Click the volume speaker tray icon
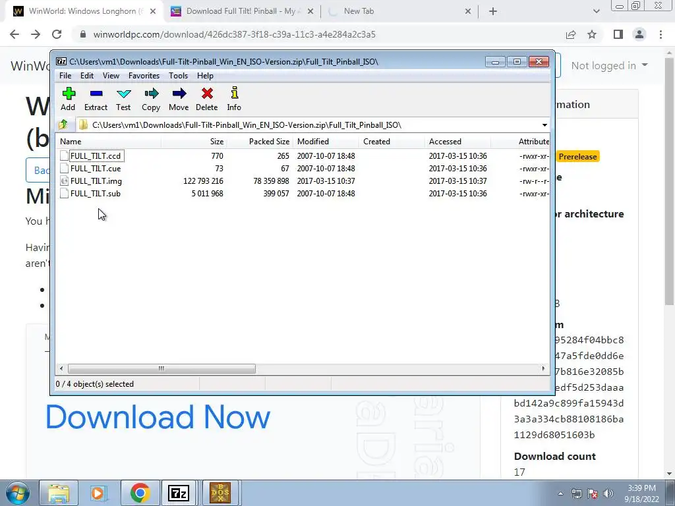Viewport: 675px width, 506px height. tap(608, 493)
